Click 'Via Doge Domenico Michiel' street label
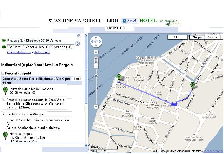The height and width of the screenshot is (154, 224). [129, 98]
